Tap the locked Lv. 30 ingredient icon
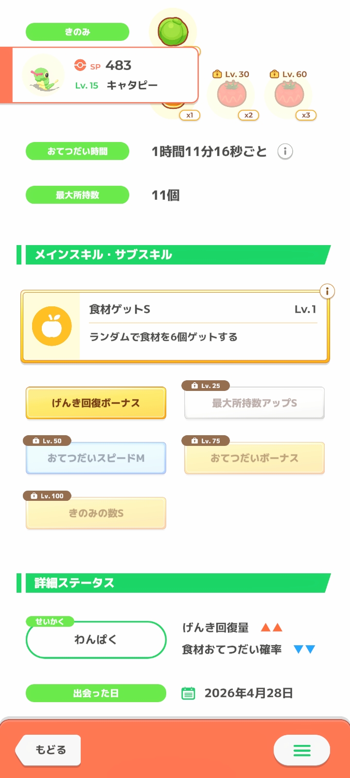This screenshot has width=350, height=778. 232,95
